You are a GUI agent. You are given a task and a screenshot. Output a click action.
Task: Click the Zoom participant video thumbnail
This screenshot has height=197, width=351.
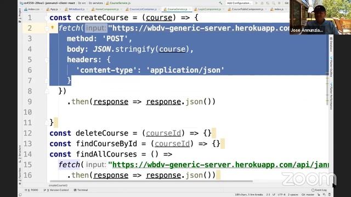(320, 17)
